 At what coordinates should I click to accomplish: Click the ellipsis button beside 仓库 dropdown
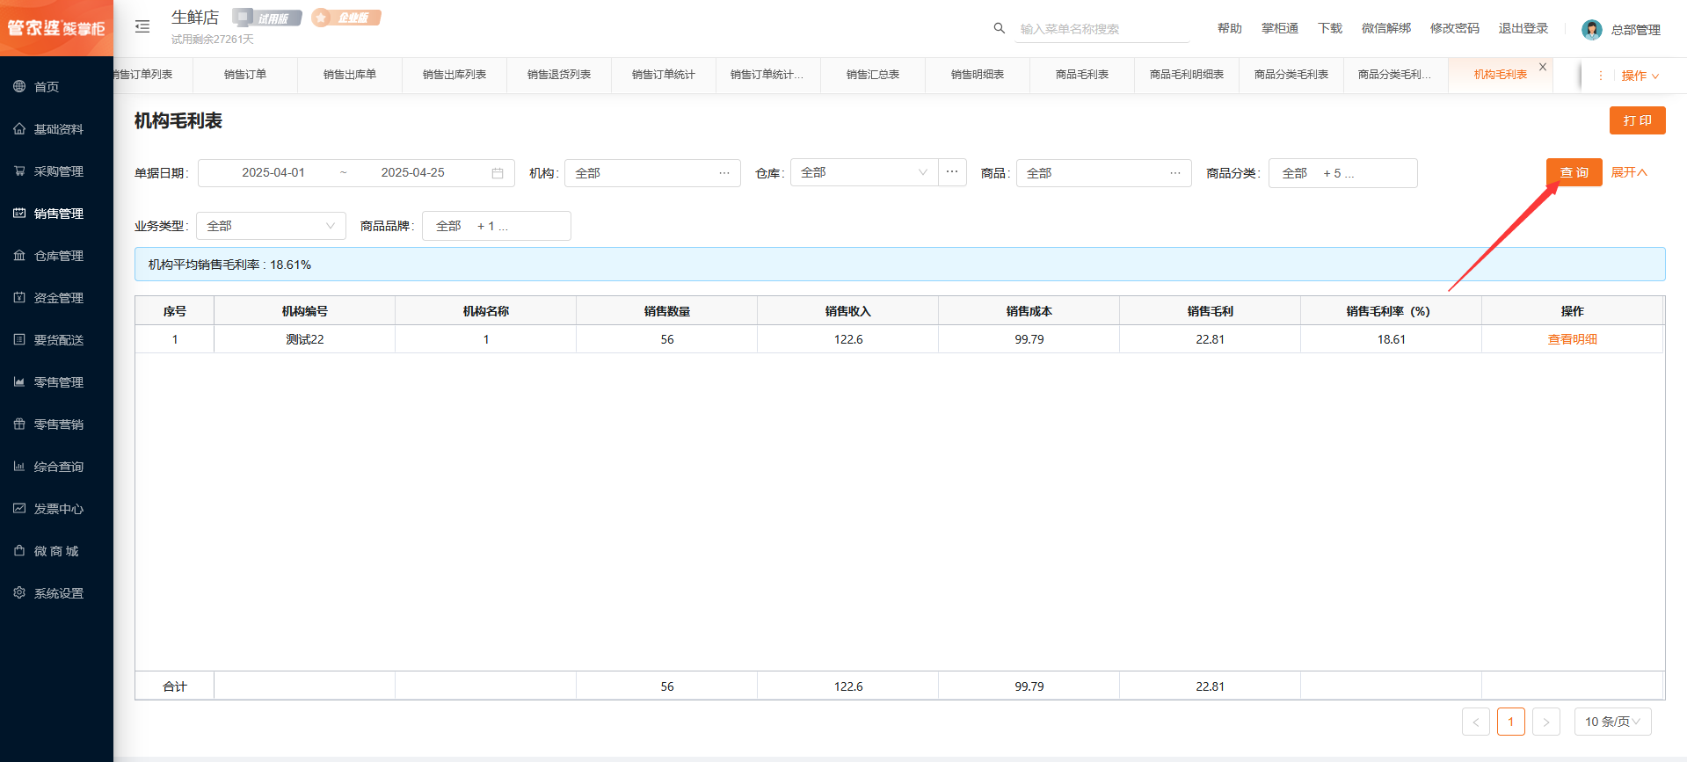click(952, 172)
